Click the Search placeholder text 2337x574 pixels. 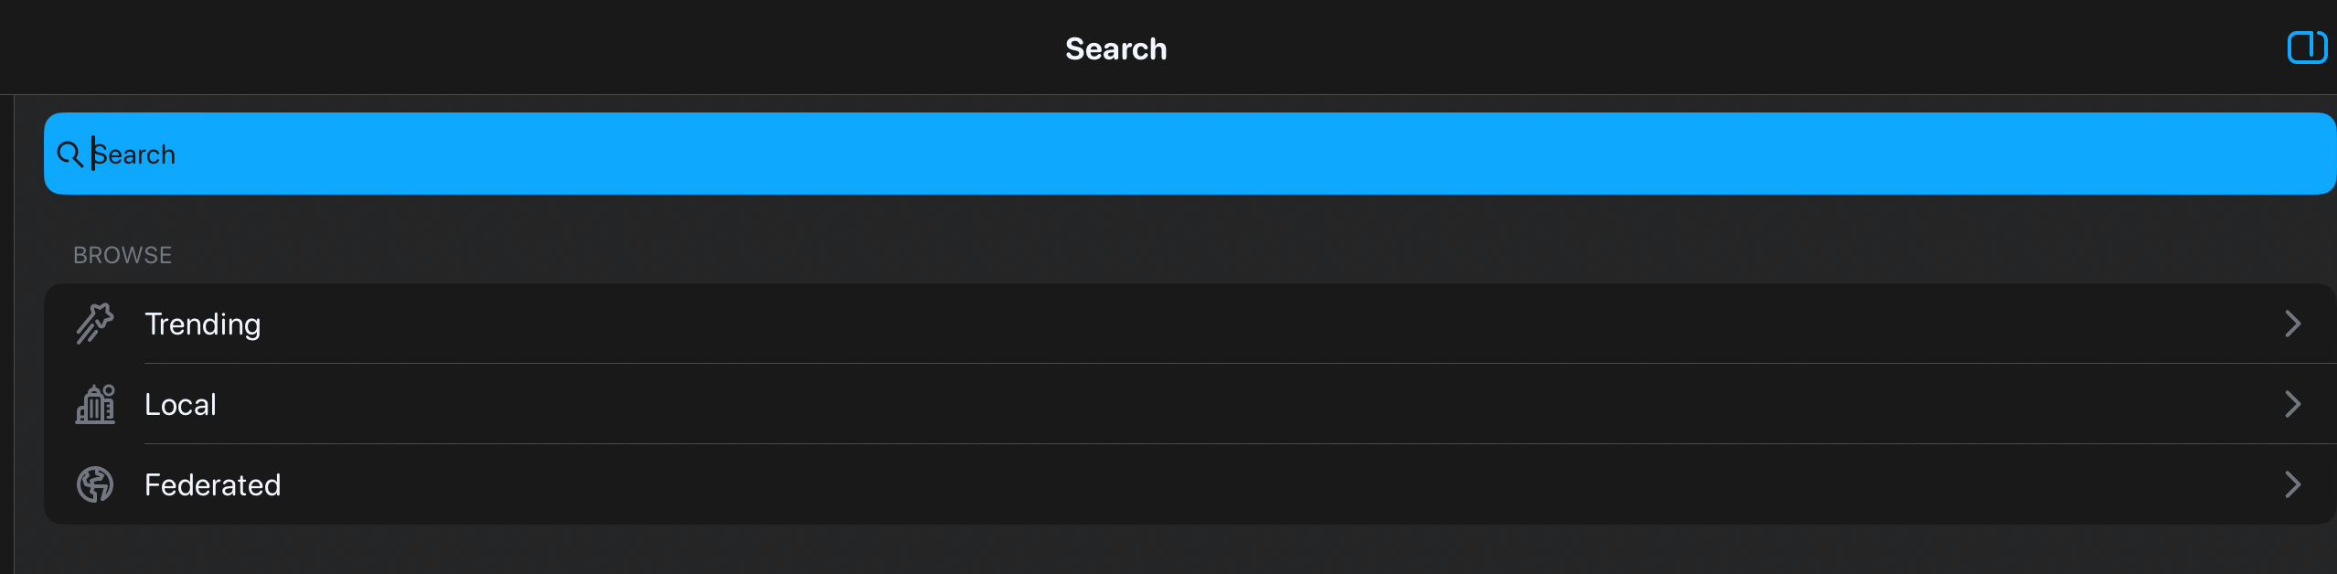click(x=135, y=154)
